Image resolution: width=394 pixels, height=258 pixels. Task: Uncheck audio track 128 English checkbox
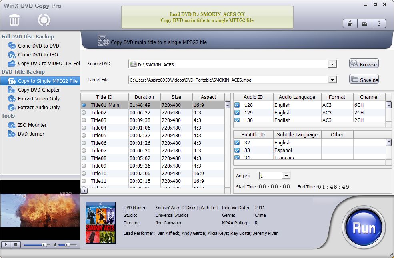(x=237, y=105)
